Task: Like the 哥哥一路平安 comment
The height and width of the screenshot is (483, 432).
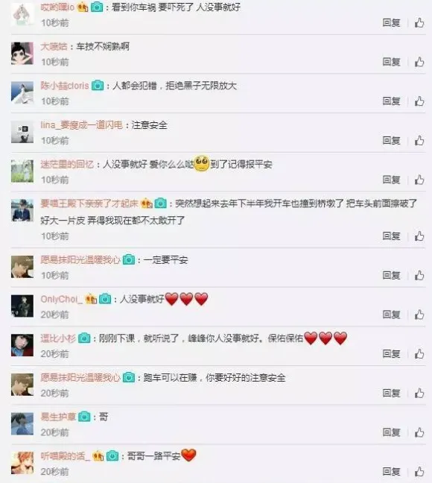Action: pyautogui.click(x=419, y=472)
